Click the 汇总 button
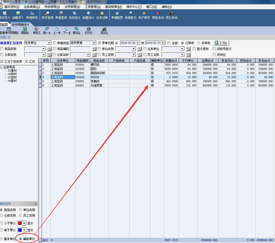This screenshot has width=275, height=243. 221,43
